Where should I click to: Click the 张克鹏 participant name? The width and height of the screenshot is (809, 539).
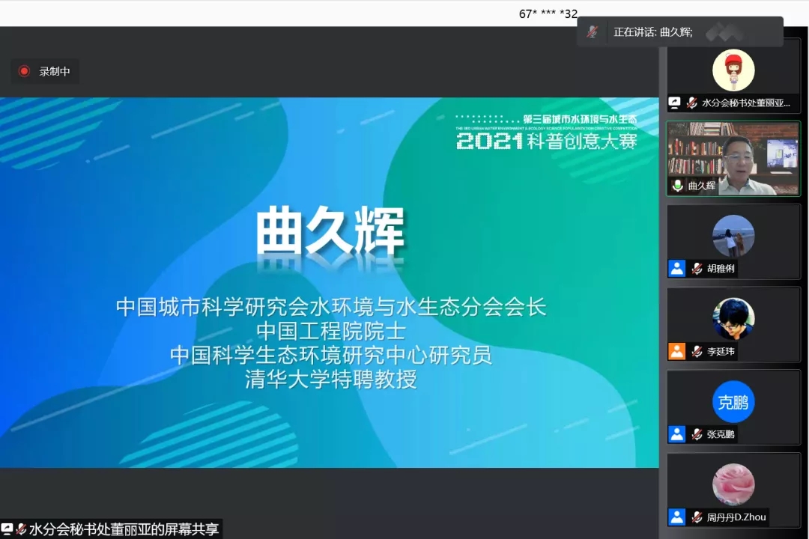pos(721,434)
